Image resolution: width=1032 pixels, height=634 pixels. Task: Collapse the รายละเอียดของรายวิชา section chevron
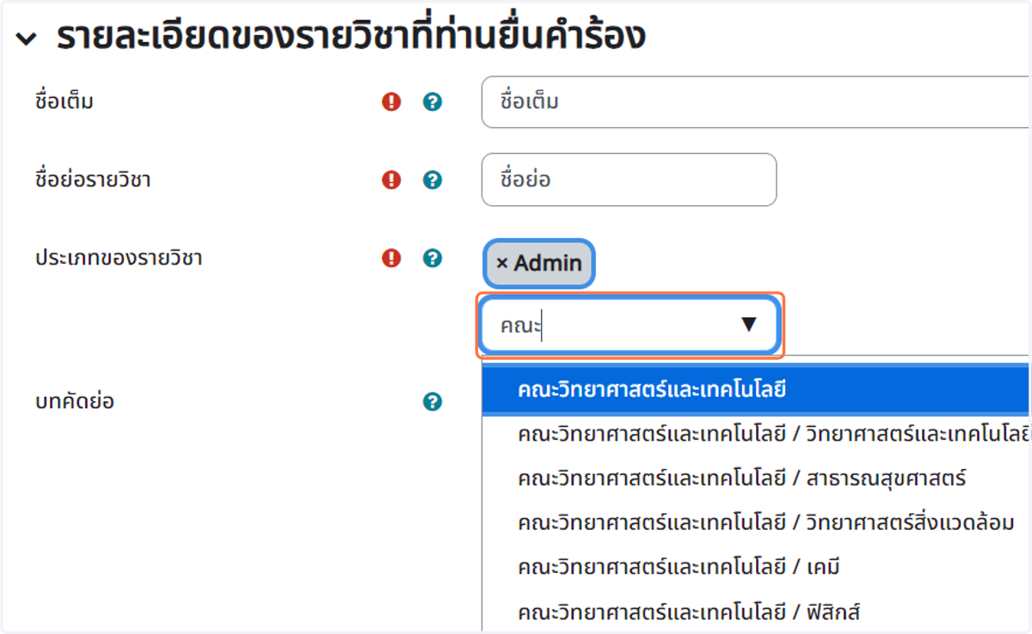coord(27,40)
